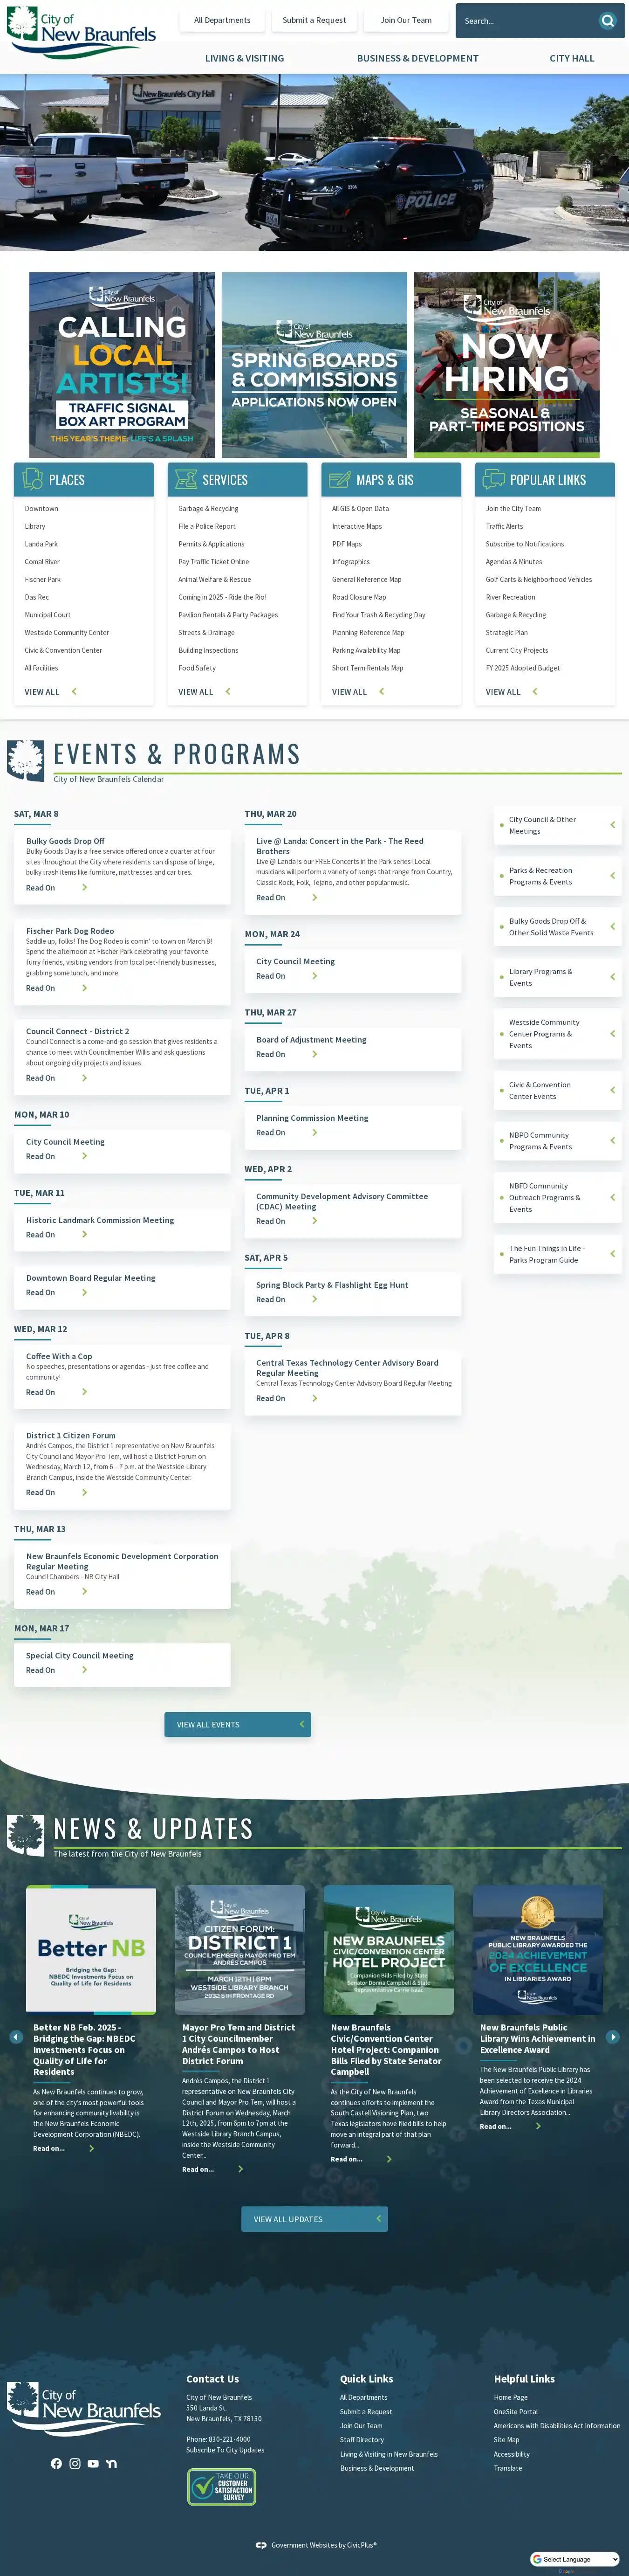Open Living & Visiting menu

tap(244, 58)
